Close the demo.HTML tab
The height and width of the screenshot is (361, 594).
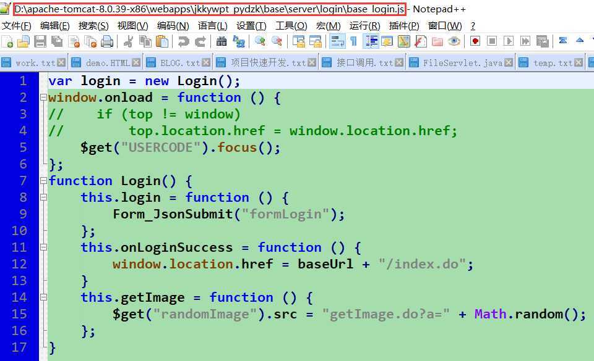136,63
